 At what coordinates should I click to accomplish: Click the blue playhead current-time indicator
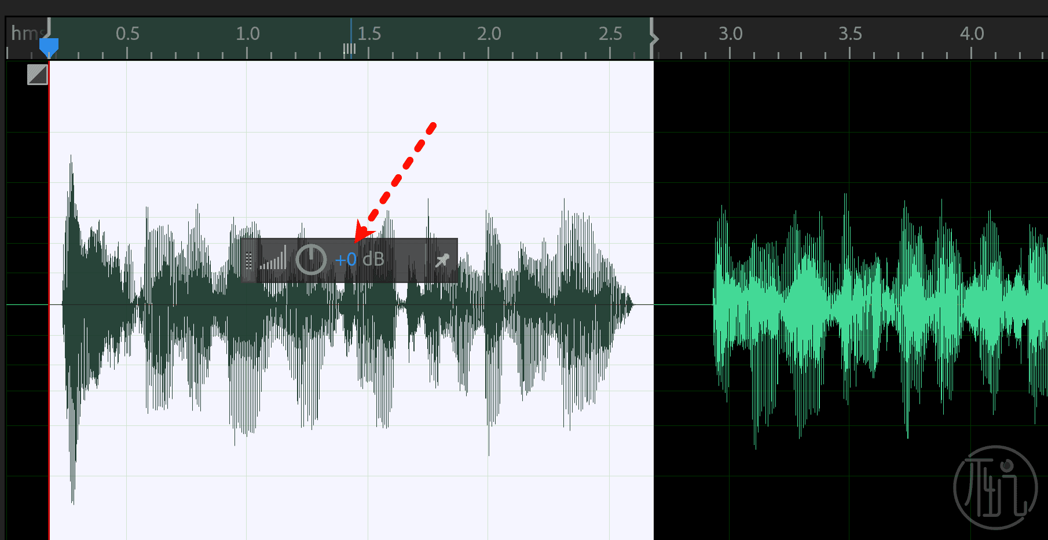click(x=49, y=47)
